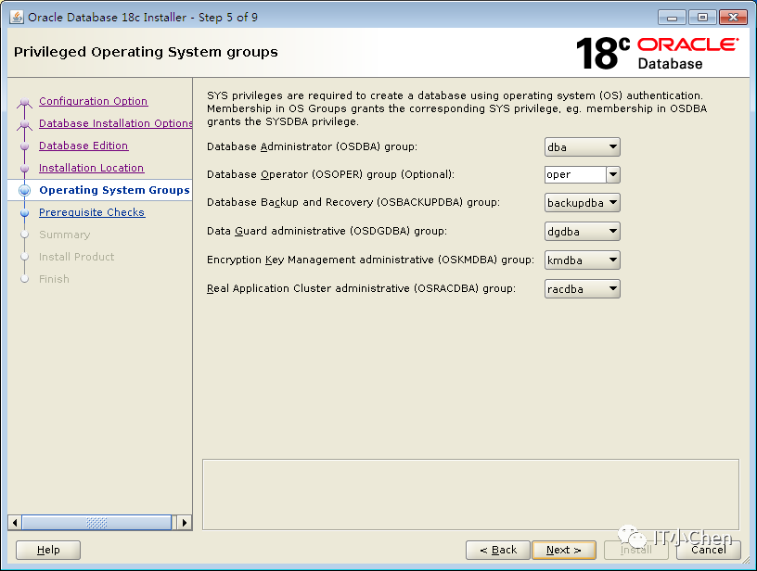This screenshot has width=757, height=571.
Task: Expand the OSOPER group dropdown arrow
Action: 613,174
